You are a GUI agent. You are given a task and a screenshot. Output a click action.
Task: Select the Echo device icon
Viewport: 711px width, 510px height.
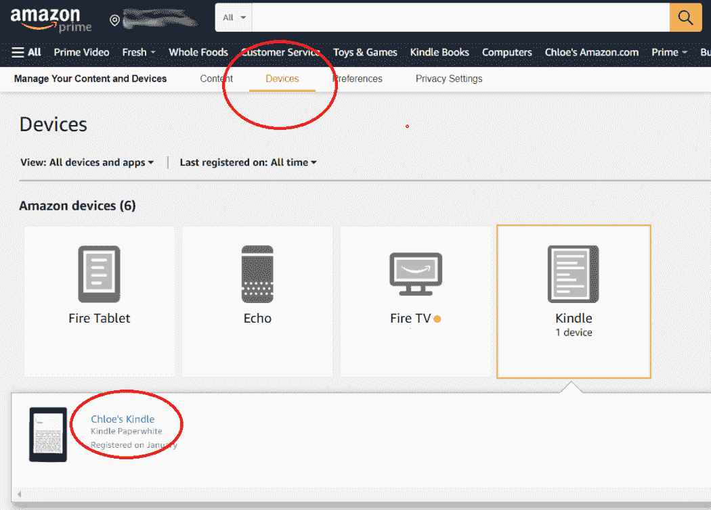[x=257, y=273]
